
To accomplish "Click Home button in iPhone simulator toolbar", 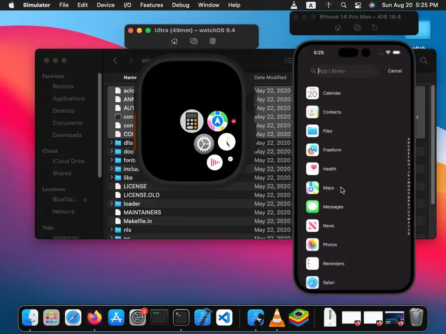I will (x=338, y=27).
